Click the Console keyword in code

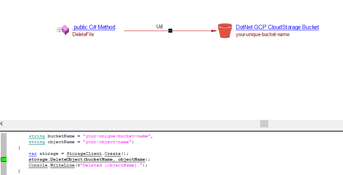(38, 165)
